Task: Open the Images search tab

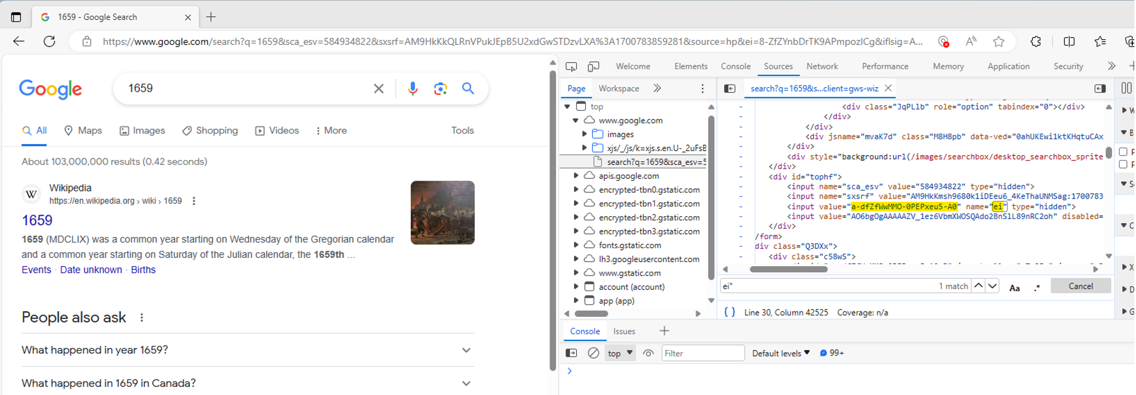Action: 142,131
